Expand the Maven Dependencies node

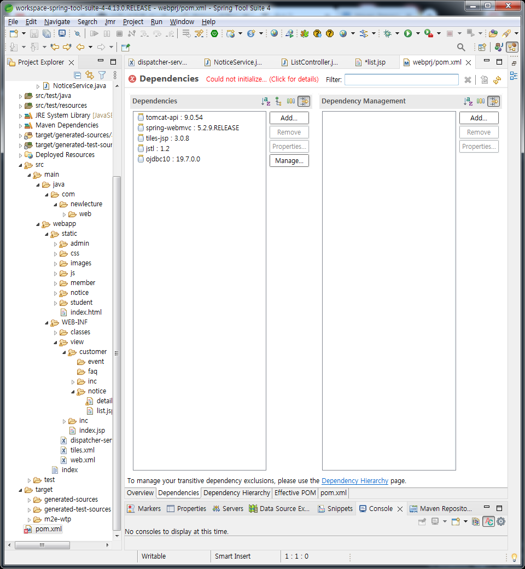(20, 125)
